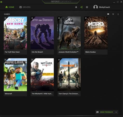Open the Minecraft game cover
The image size is (123, 117).
click(x=15, y=75)
